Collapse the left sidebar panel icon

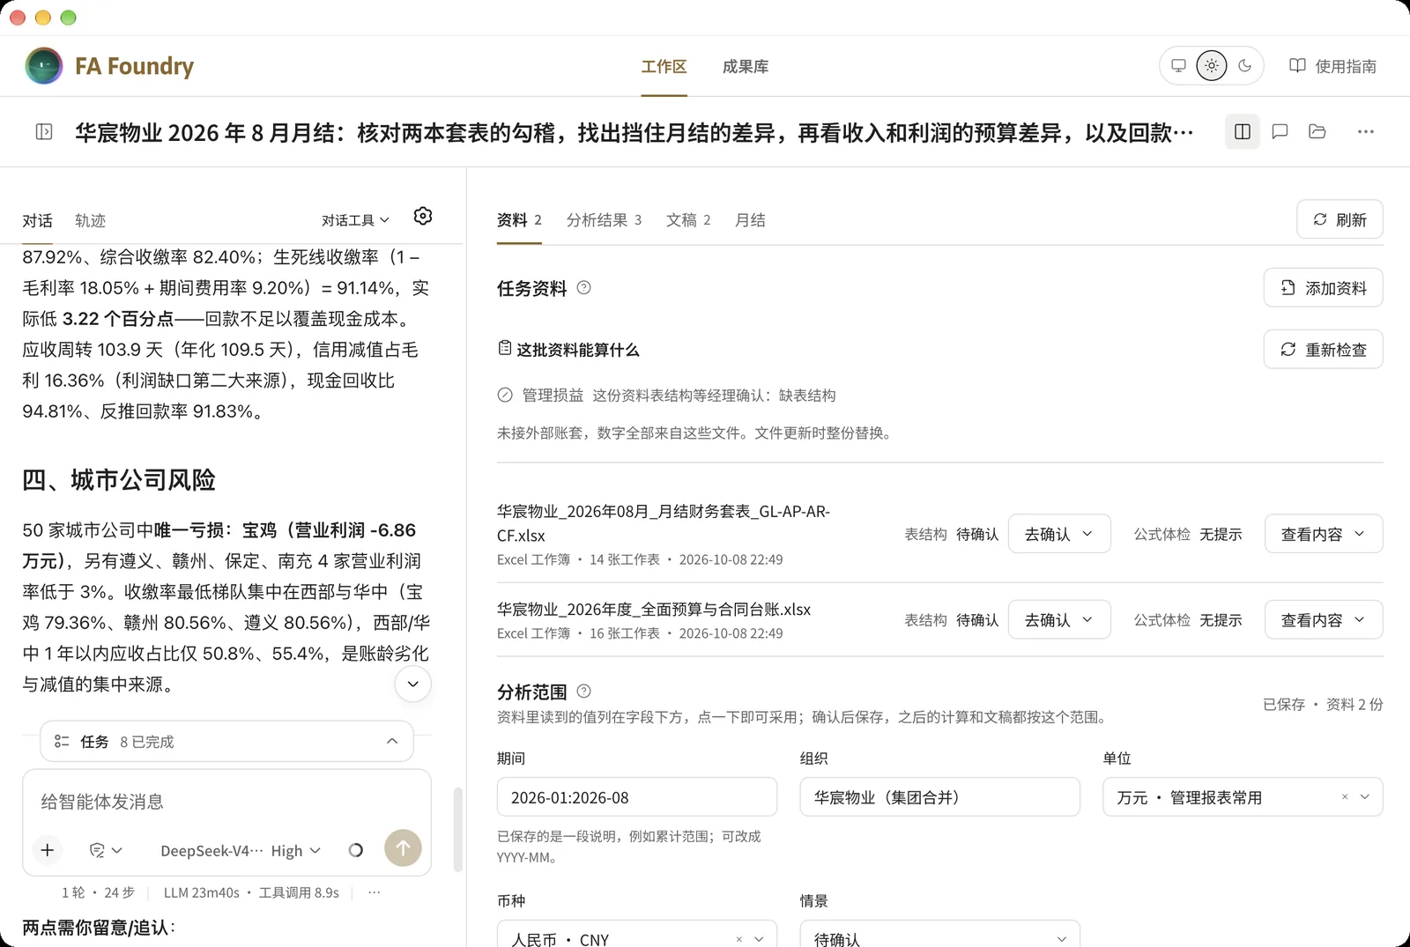coord(44,132)
